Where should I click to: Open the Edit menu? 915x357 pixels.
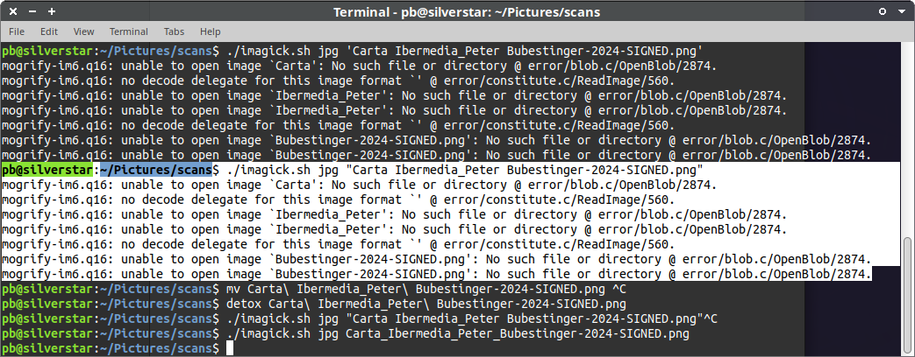[x=49, y=31]
